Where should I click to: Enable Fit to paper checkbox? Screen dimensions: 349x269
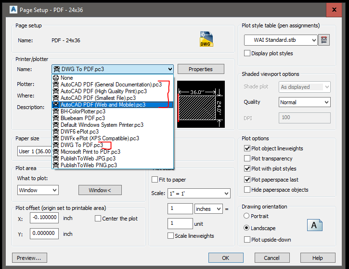point(155,180)
